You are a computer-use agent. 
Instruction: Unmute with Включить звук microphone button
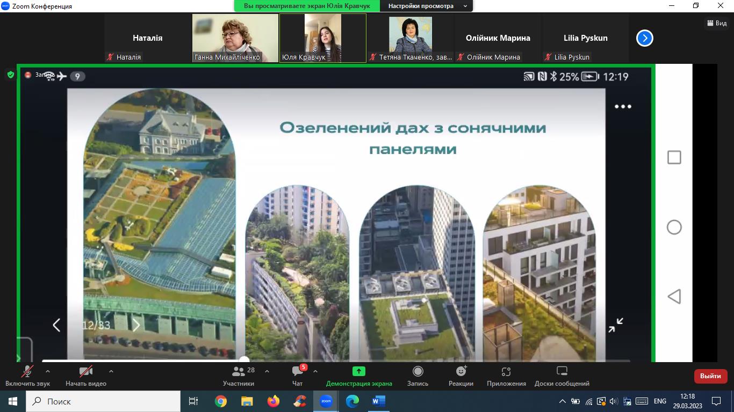pyautogui.click(x=27, y=376)
